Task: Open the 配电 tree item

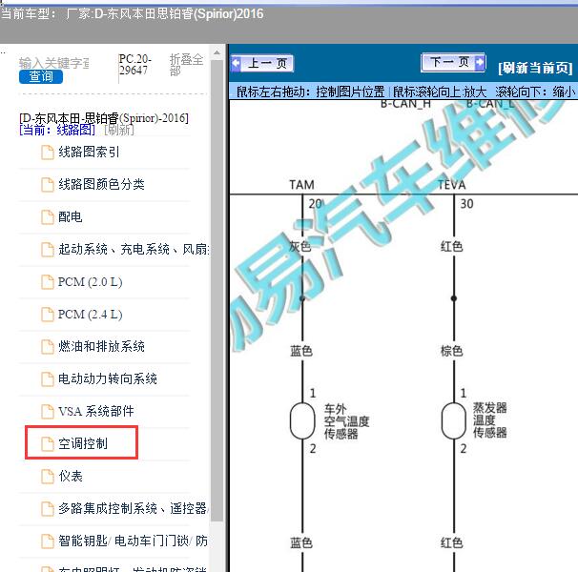Action: pyautogui.click(x=70, y=216)
